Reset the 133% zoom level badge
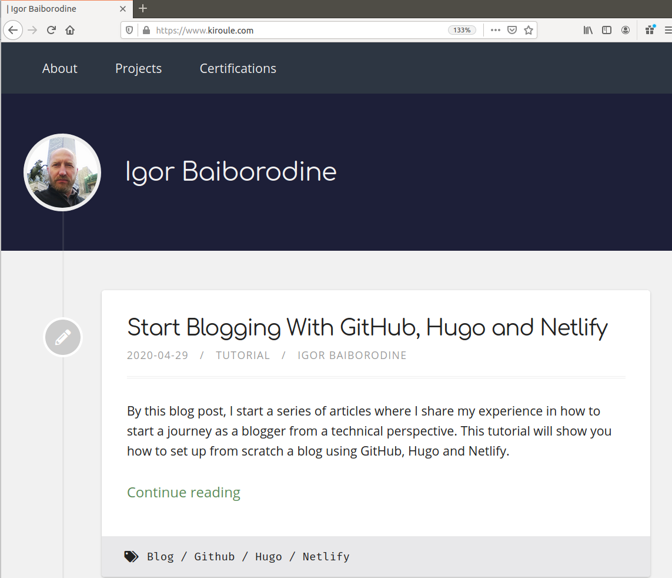Screen dimensions: 672x578 [462, 30]
